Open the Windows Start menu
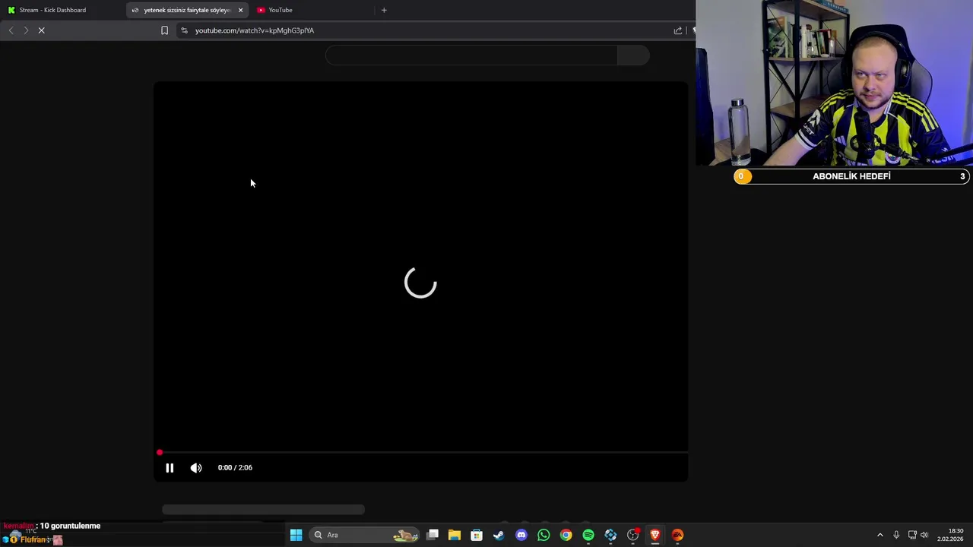This screenshot has width=973, height=547. (x=296, y=535)
